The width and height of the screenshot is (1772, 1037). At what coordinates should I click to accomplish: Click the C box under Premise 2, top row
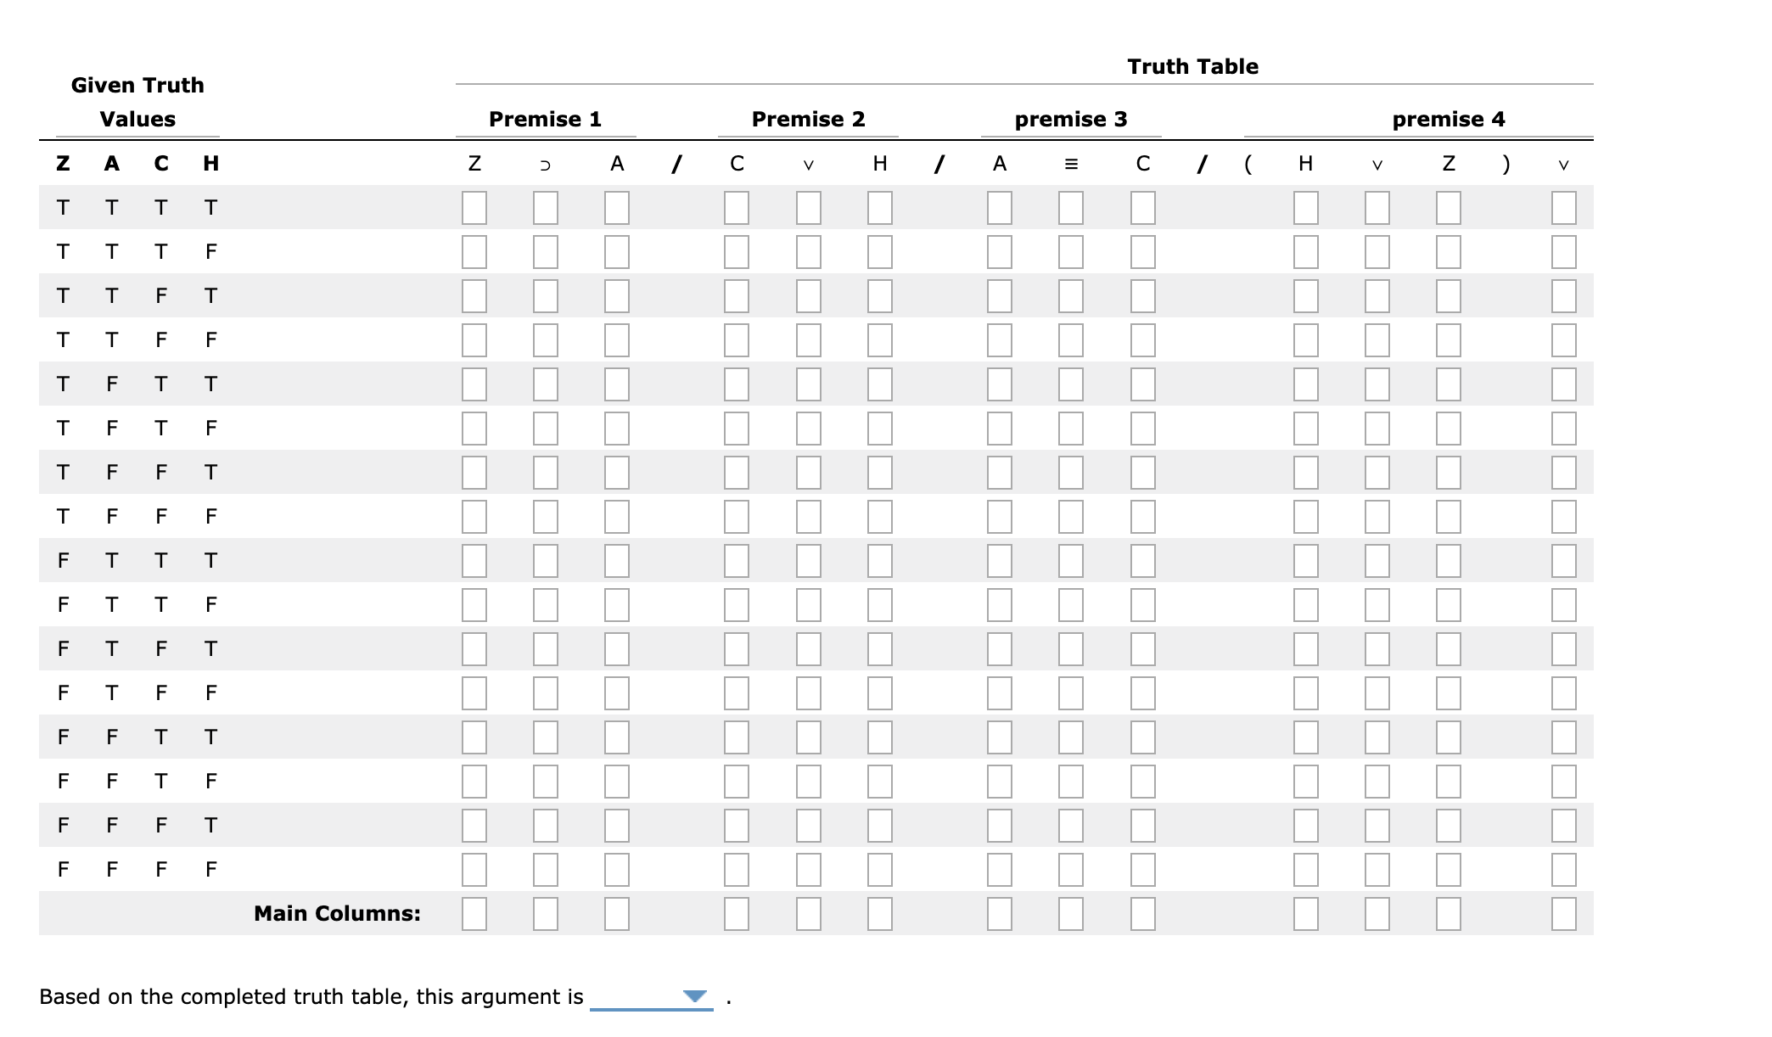tap(736, 205)
